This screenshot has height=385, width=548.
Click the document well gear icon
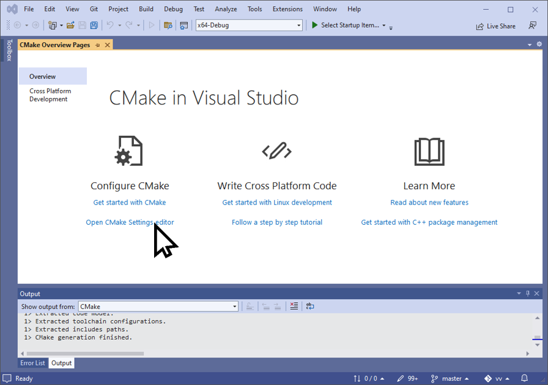539,44
